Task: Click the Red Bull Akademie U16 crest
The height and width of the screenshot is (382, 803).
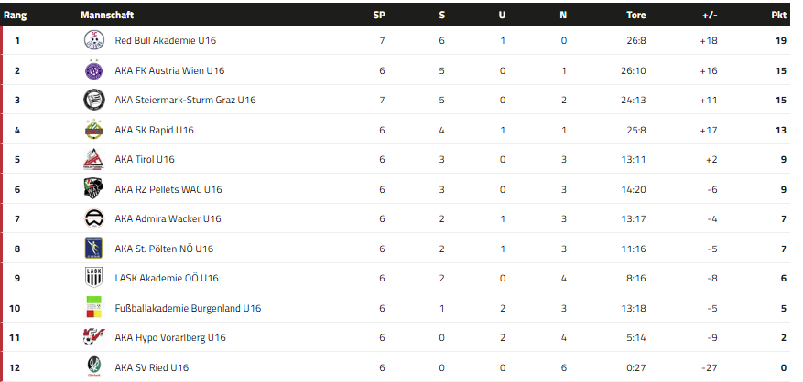Action: (93, 40)
